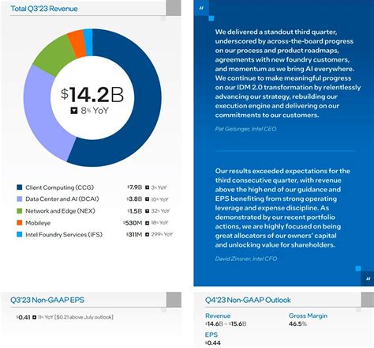Click the 'Data Center and AI (DCAI)' legend label
374x348 pixels.
62,199
